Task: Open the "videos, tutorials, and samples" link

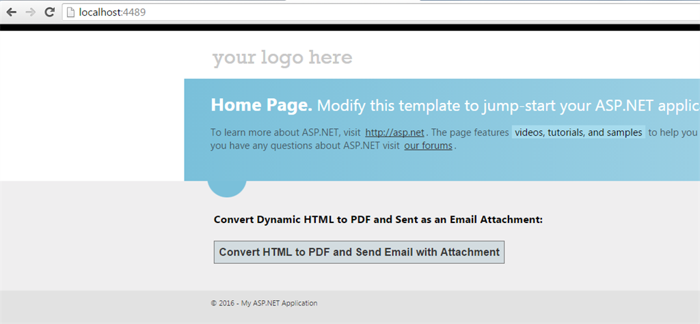Action: click(x=578, y=132)
